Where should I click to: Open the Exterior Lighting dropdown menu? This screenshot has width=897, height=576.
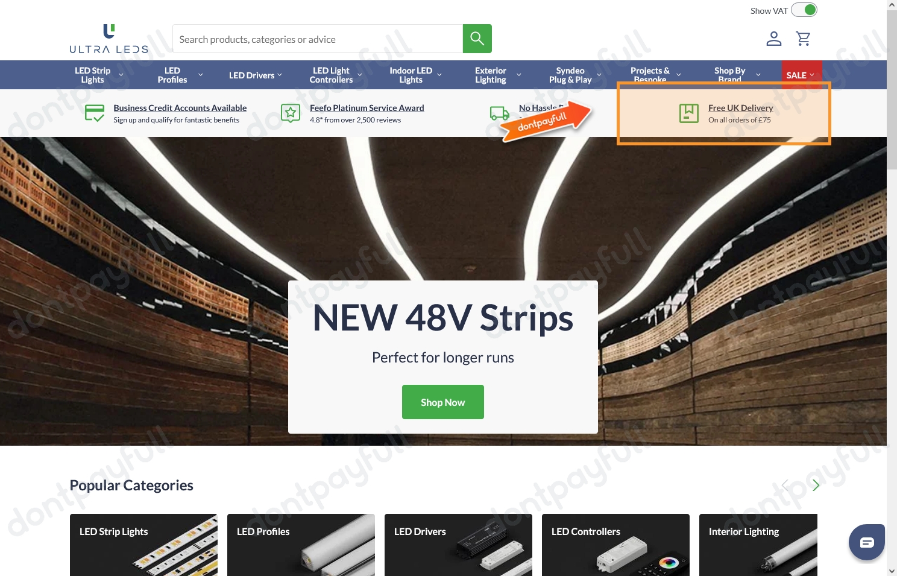497,75
